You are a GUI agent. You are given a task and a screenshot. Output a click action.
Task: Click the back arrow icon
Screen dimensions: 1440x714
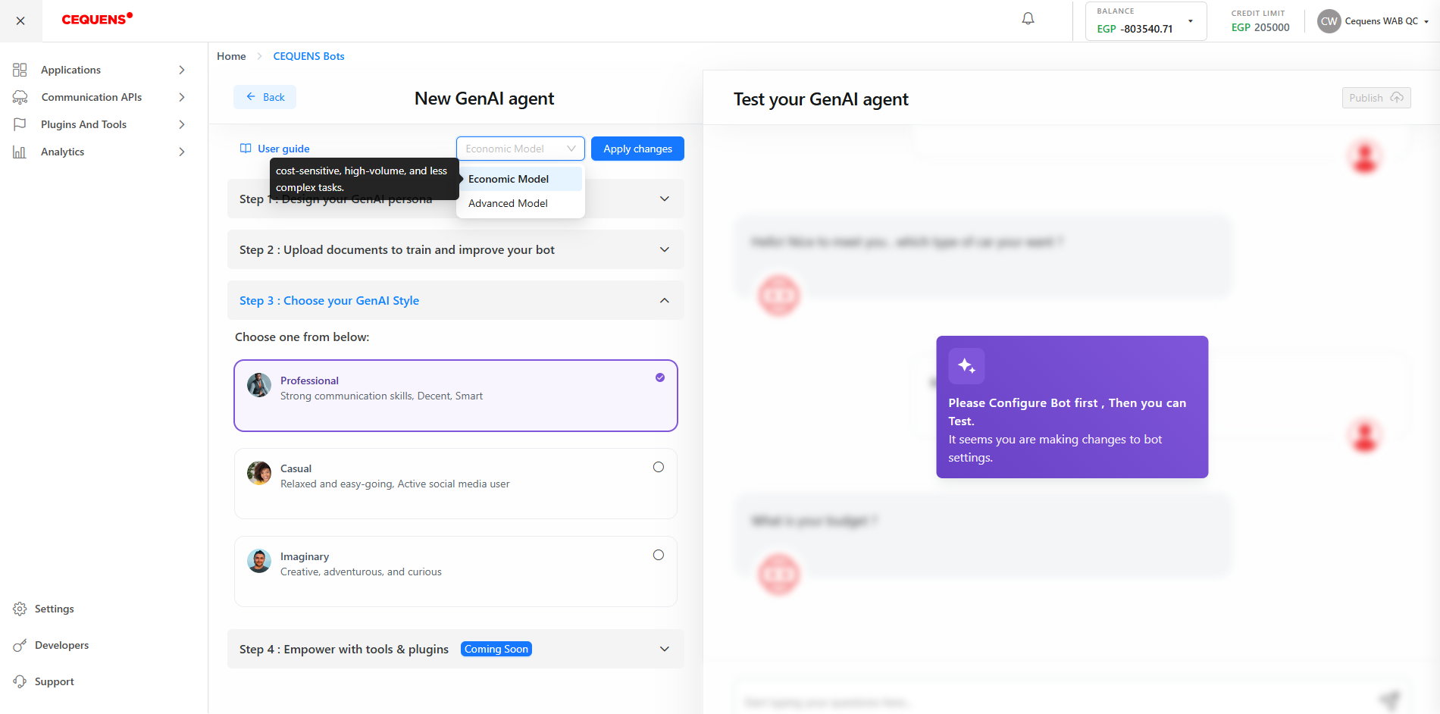(x=251, y=97)
